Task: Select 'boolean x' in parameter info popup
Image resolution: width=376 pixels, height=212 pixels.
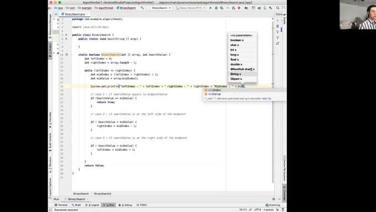Action: coord(243,40)
